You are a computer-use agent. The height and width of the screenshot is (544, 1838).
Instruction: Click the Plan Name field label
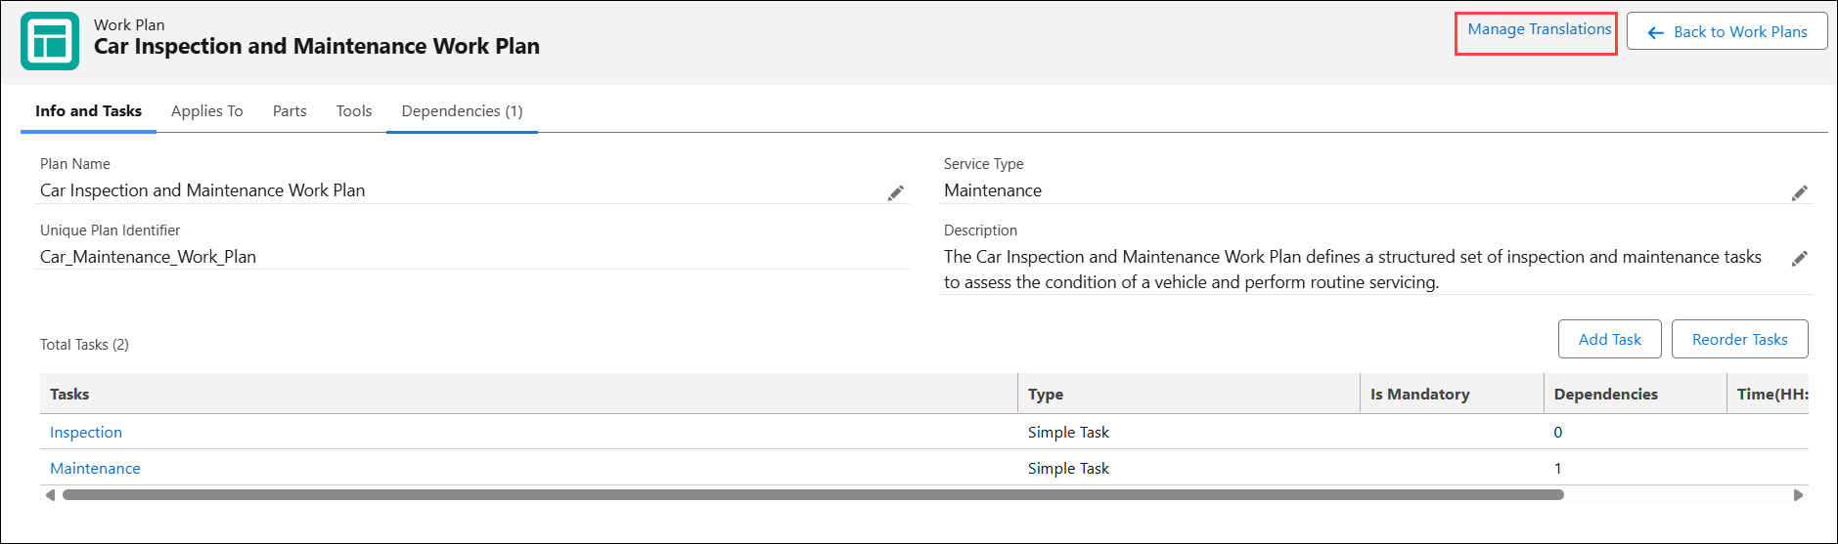click(x=74, y=164)
